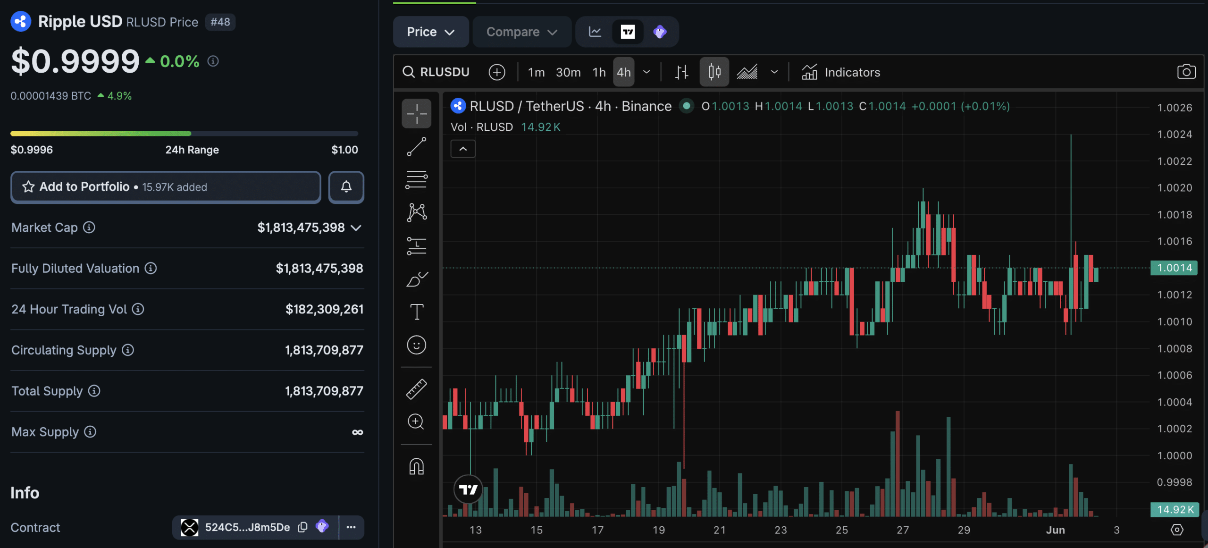
Task: Open the Fibonacci retracement tools
Action: (416, 180)
